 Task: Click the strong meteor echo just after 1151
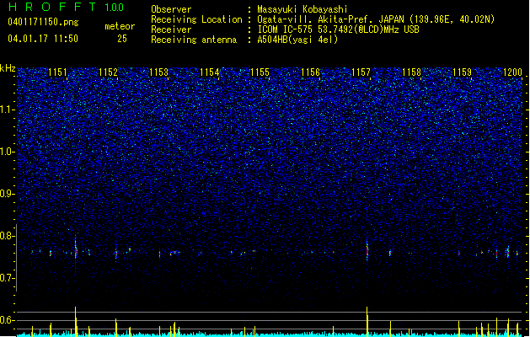[x=76, y=249]
